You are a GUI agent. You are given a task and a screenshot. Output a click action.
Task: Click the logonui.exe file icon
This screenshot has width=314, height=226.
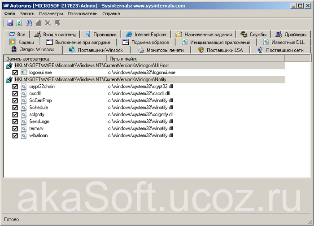(x=24, y=72)
